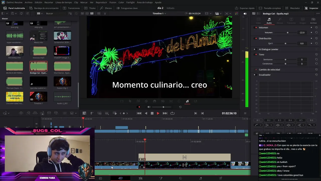Viewport: 321px width, 181px height.
Task: Toggle the Tono section switch
Action: (x=256, y=55)
